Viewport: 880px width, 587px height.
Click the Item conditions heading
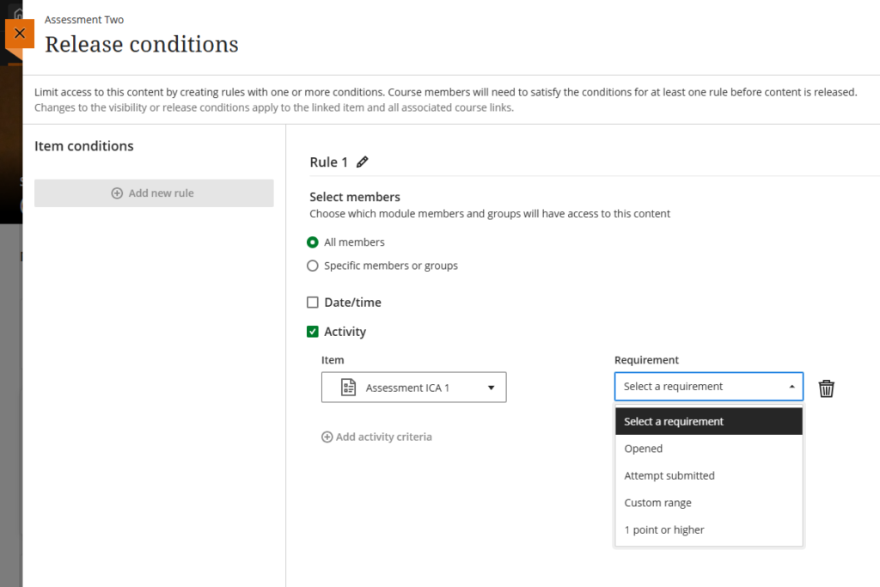click(x=84, y=146)
